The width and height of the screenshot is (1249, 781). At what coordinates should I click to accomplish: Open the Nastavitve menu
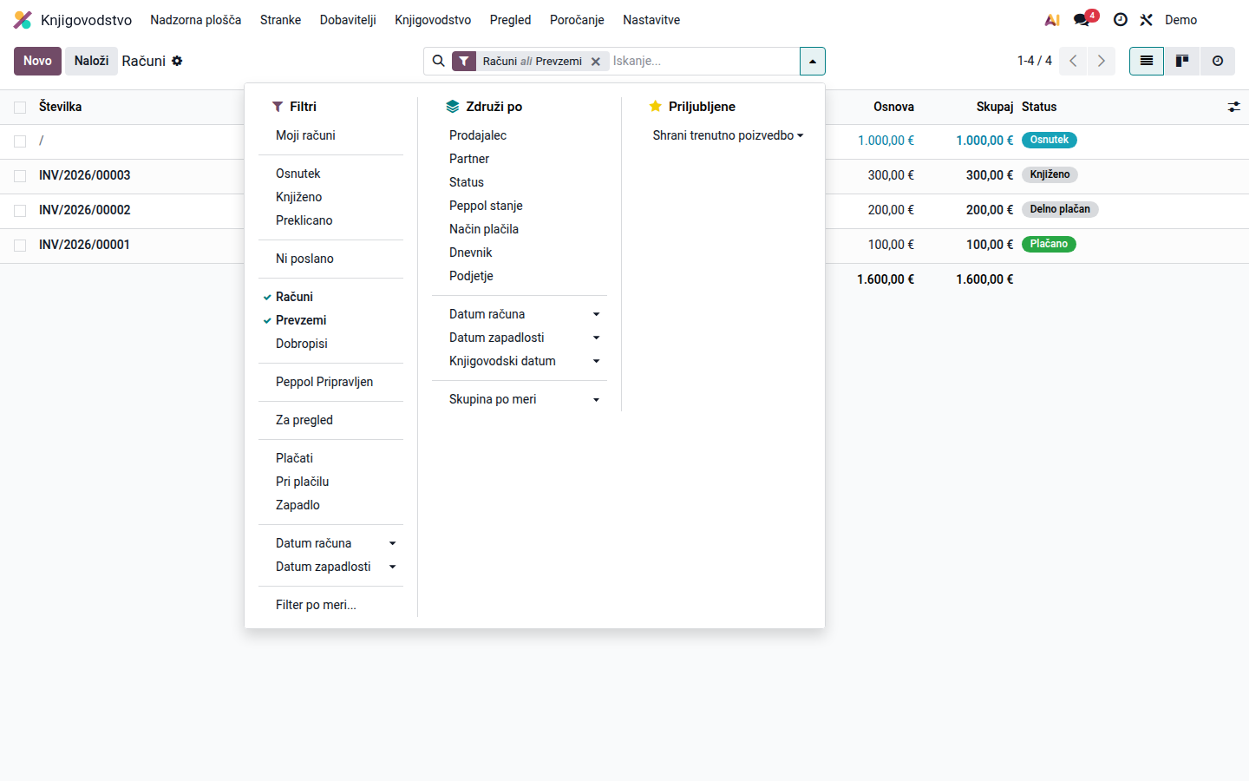651,20
